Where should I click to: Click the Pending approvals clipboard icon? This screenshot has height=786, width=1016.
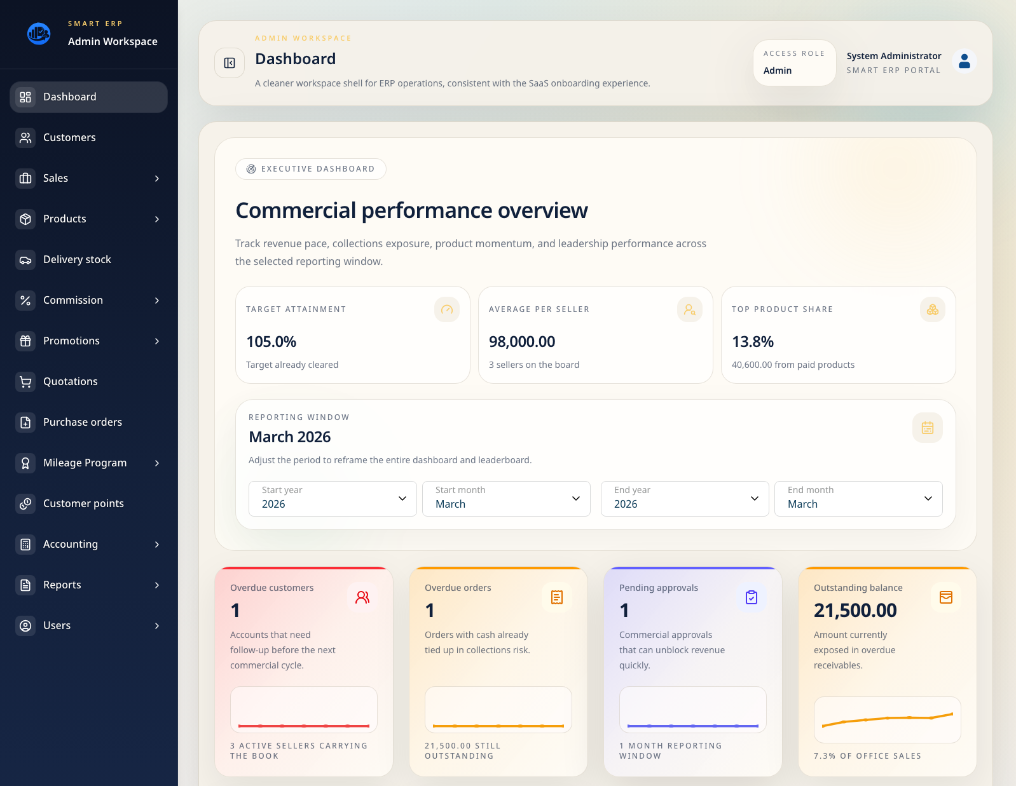(x=751, y=597)
